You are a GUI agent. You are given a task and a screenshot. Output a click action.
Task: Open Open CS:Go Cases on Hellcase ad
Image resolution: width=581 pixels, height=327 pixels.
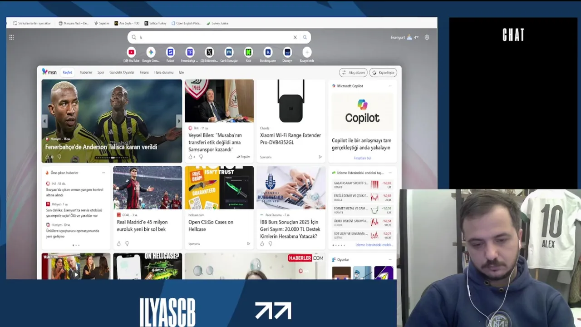tap(211, 225)
